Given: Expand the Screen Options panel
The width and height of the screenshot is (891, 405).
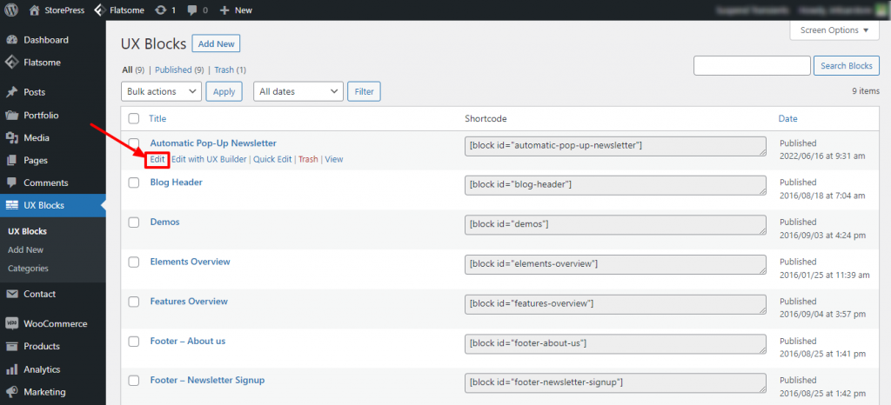Looking at the screenshot, I should click(834, 30).
